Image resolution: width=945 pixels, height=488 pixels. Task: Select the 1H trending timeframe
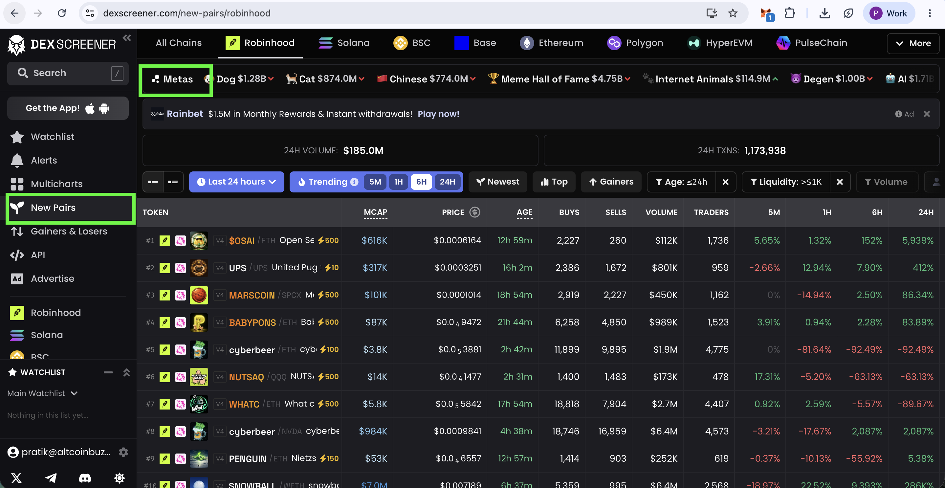click(x=398, y=182)
